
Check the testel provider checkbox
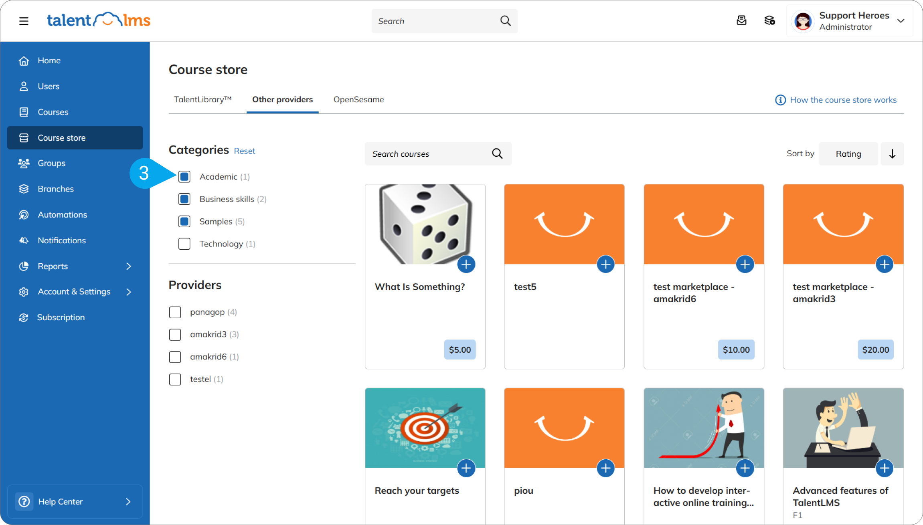(175, 379)
